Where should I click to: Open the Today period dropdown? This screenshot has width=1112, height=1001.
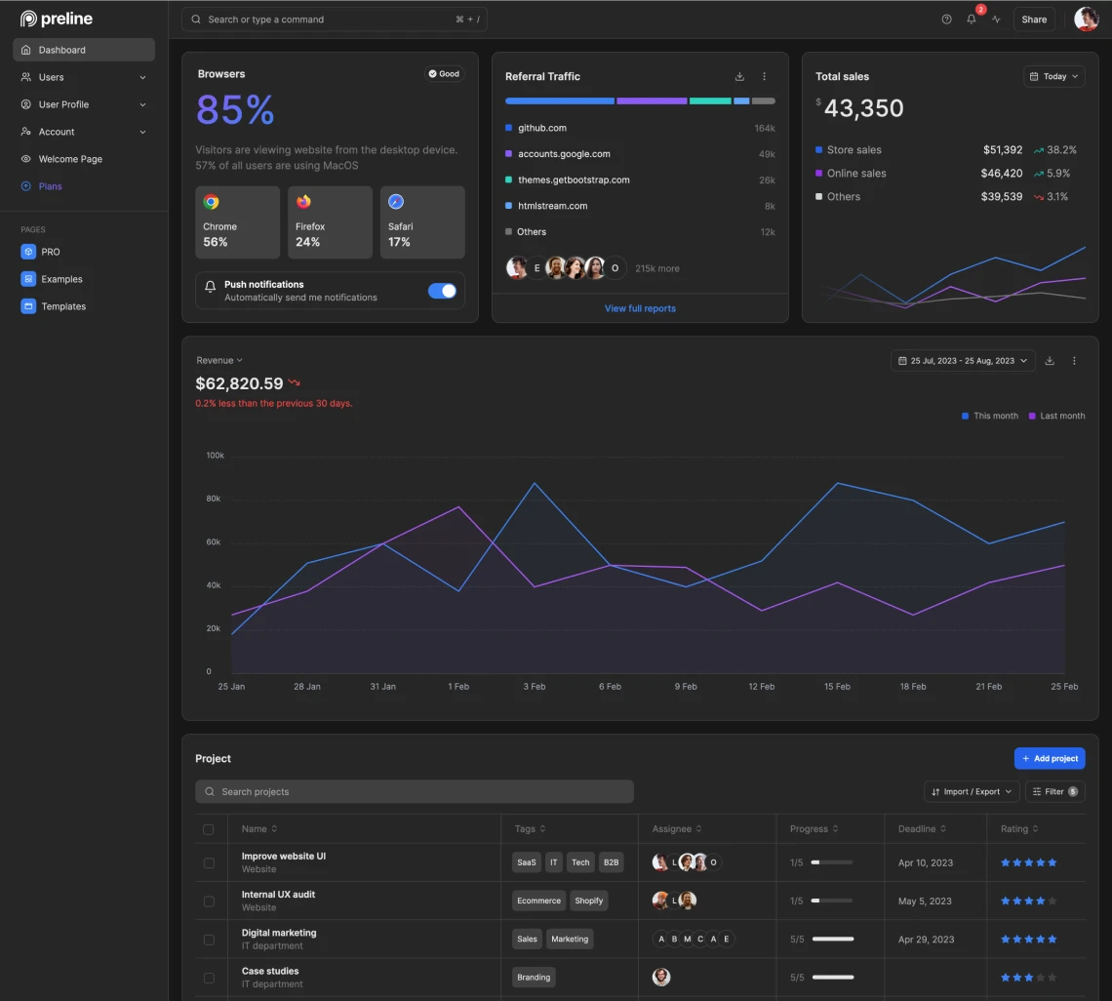tap(1054, 76)
